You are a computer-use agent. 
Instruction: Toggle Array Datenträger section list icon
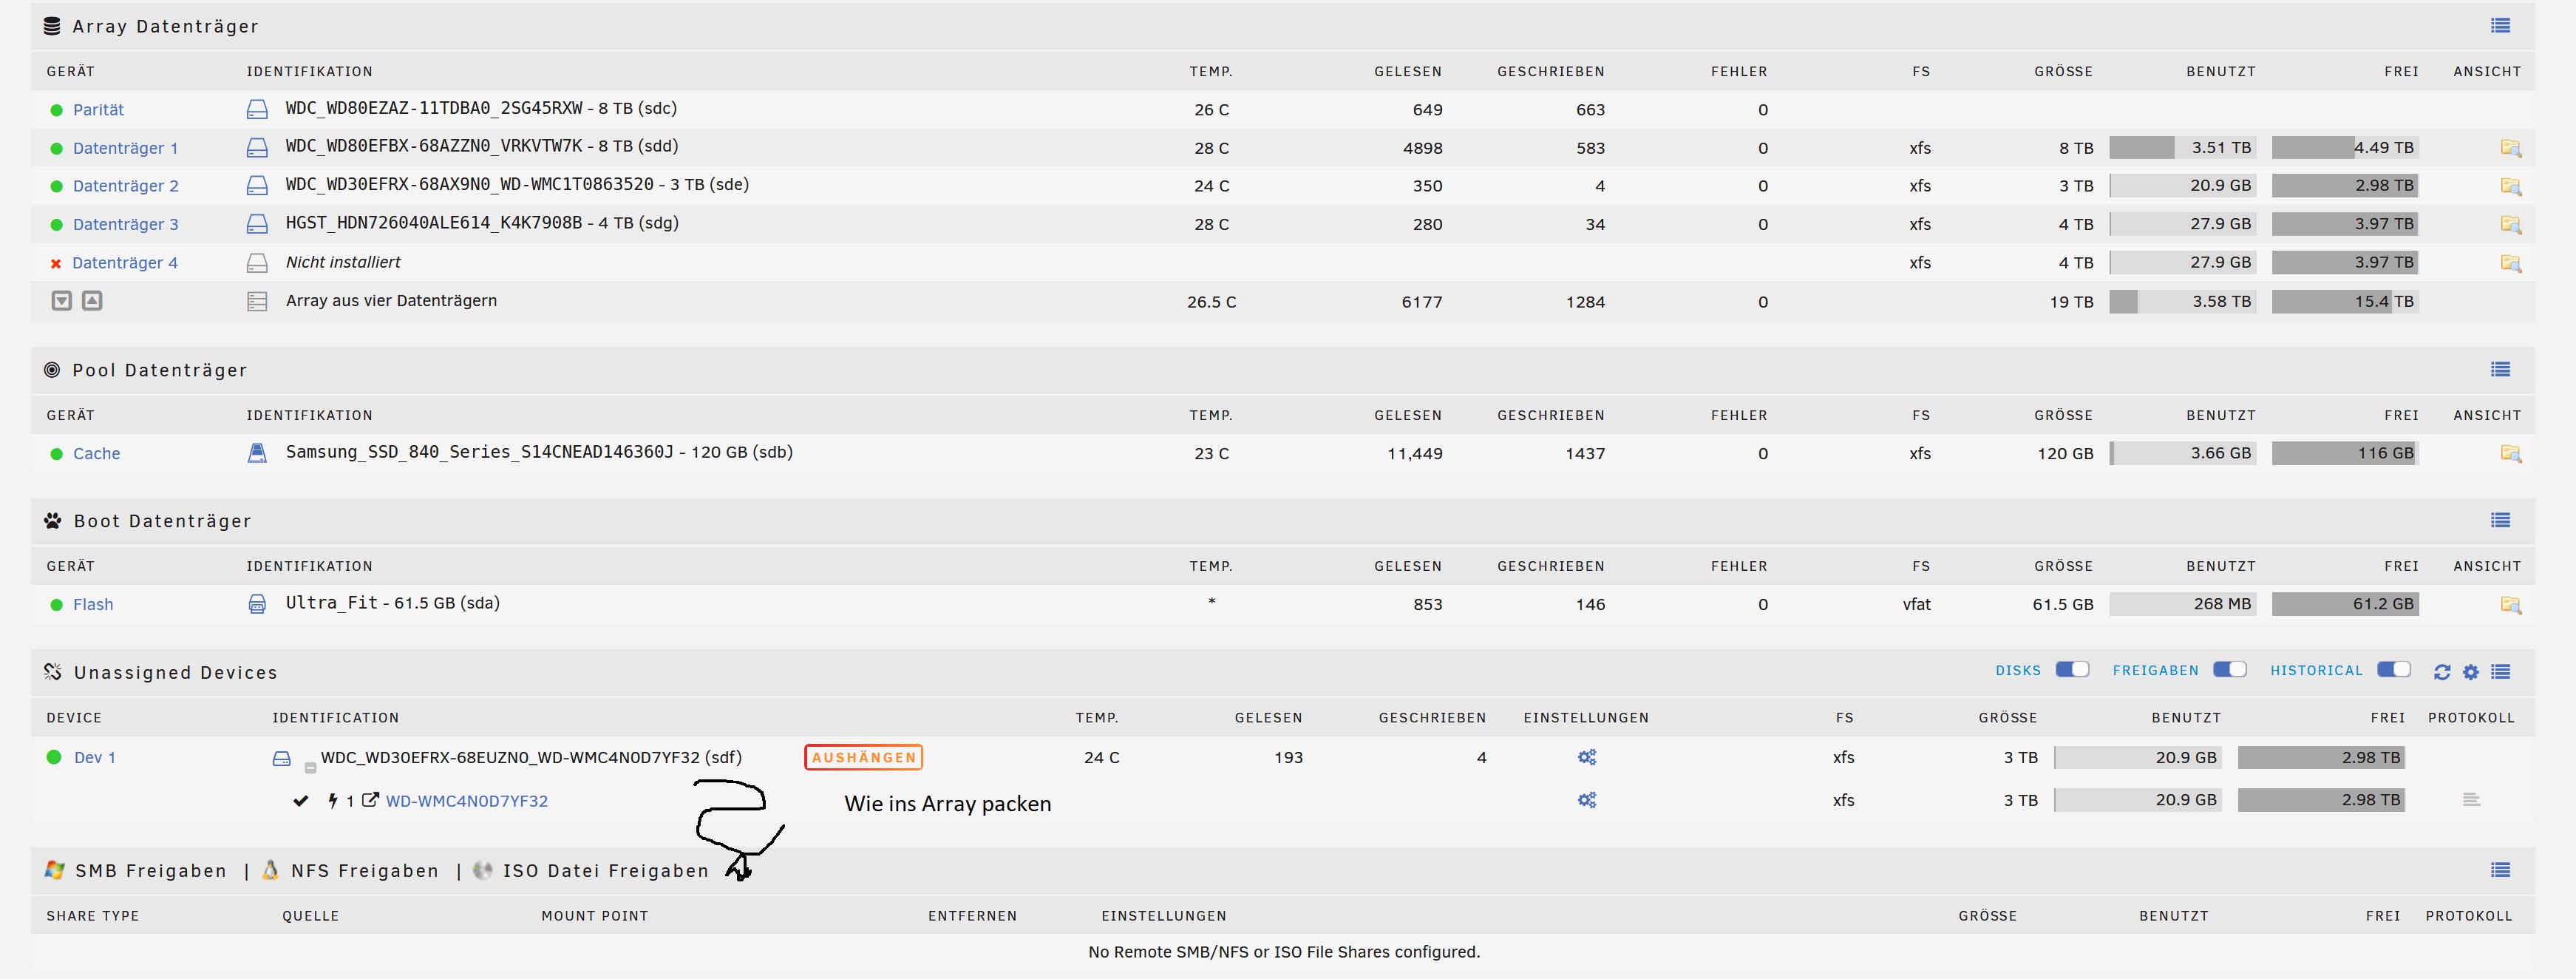tap(2501, 26)
